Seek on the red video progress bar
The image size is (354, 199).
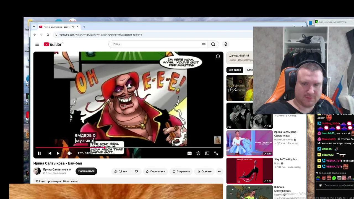[128, 148]
